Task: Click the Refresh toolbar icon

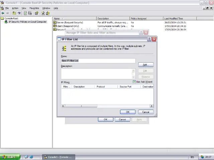Action: point(25,13)
